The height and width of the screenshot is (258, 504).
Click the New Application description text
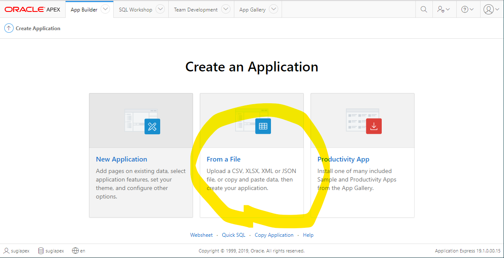(x=141, y=184)
